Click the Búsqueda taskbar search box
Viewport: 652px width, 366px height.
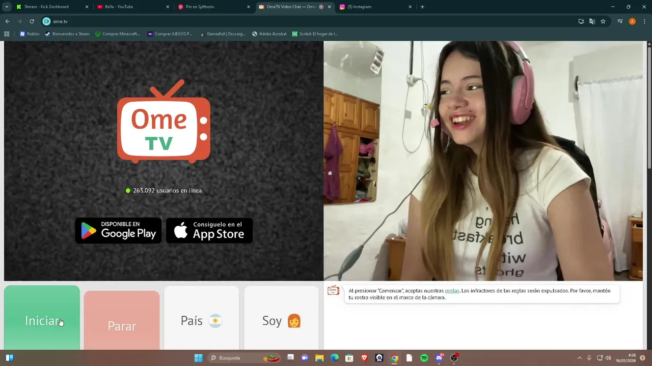tap(245, 358)
